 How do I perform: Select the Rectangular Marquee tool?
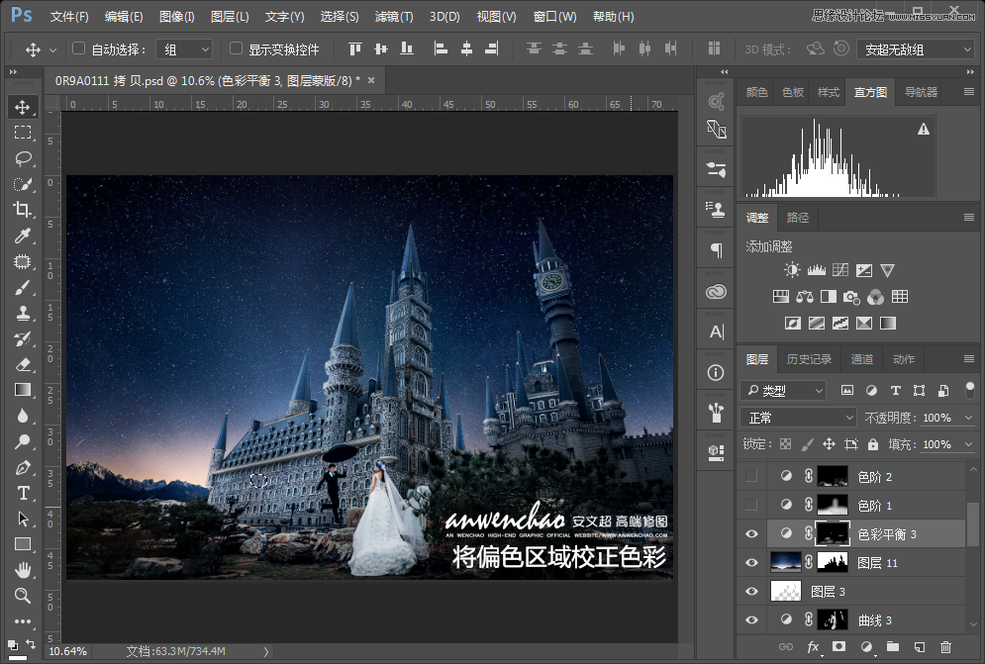pyautogui.click(x=23, y=132)
